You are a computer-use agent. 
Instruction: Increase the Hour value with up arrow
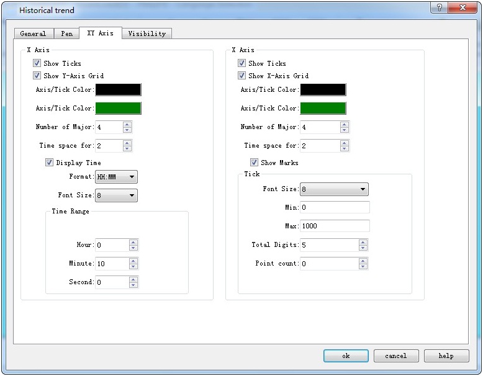133,242
